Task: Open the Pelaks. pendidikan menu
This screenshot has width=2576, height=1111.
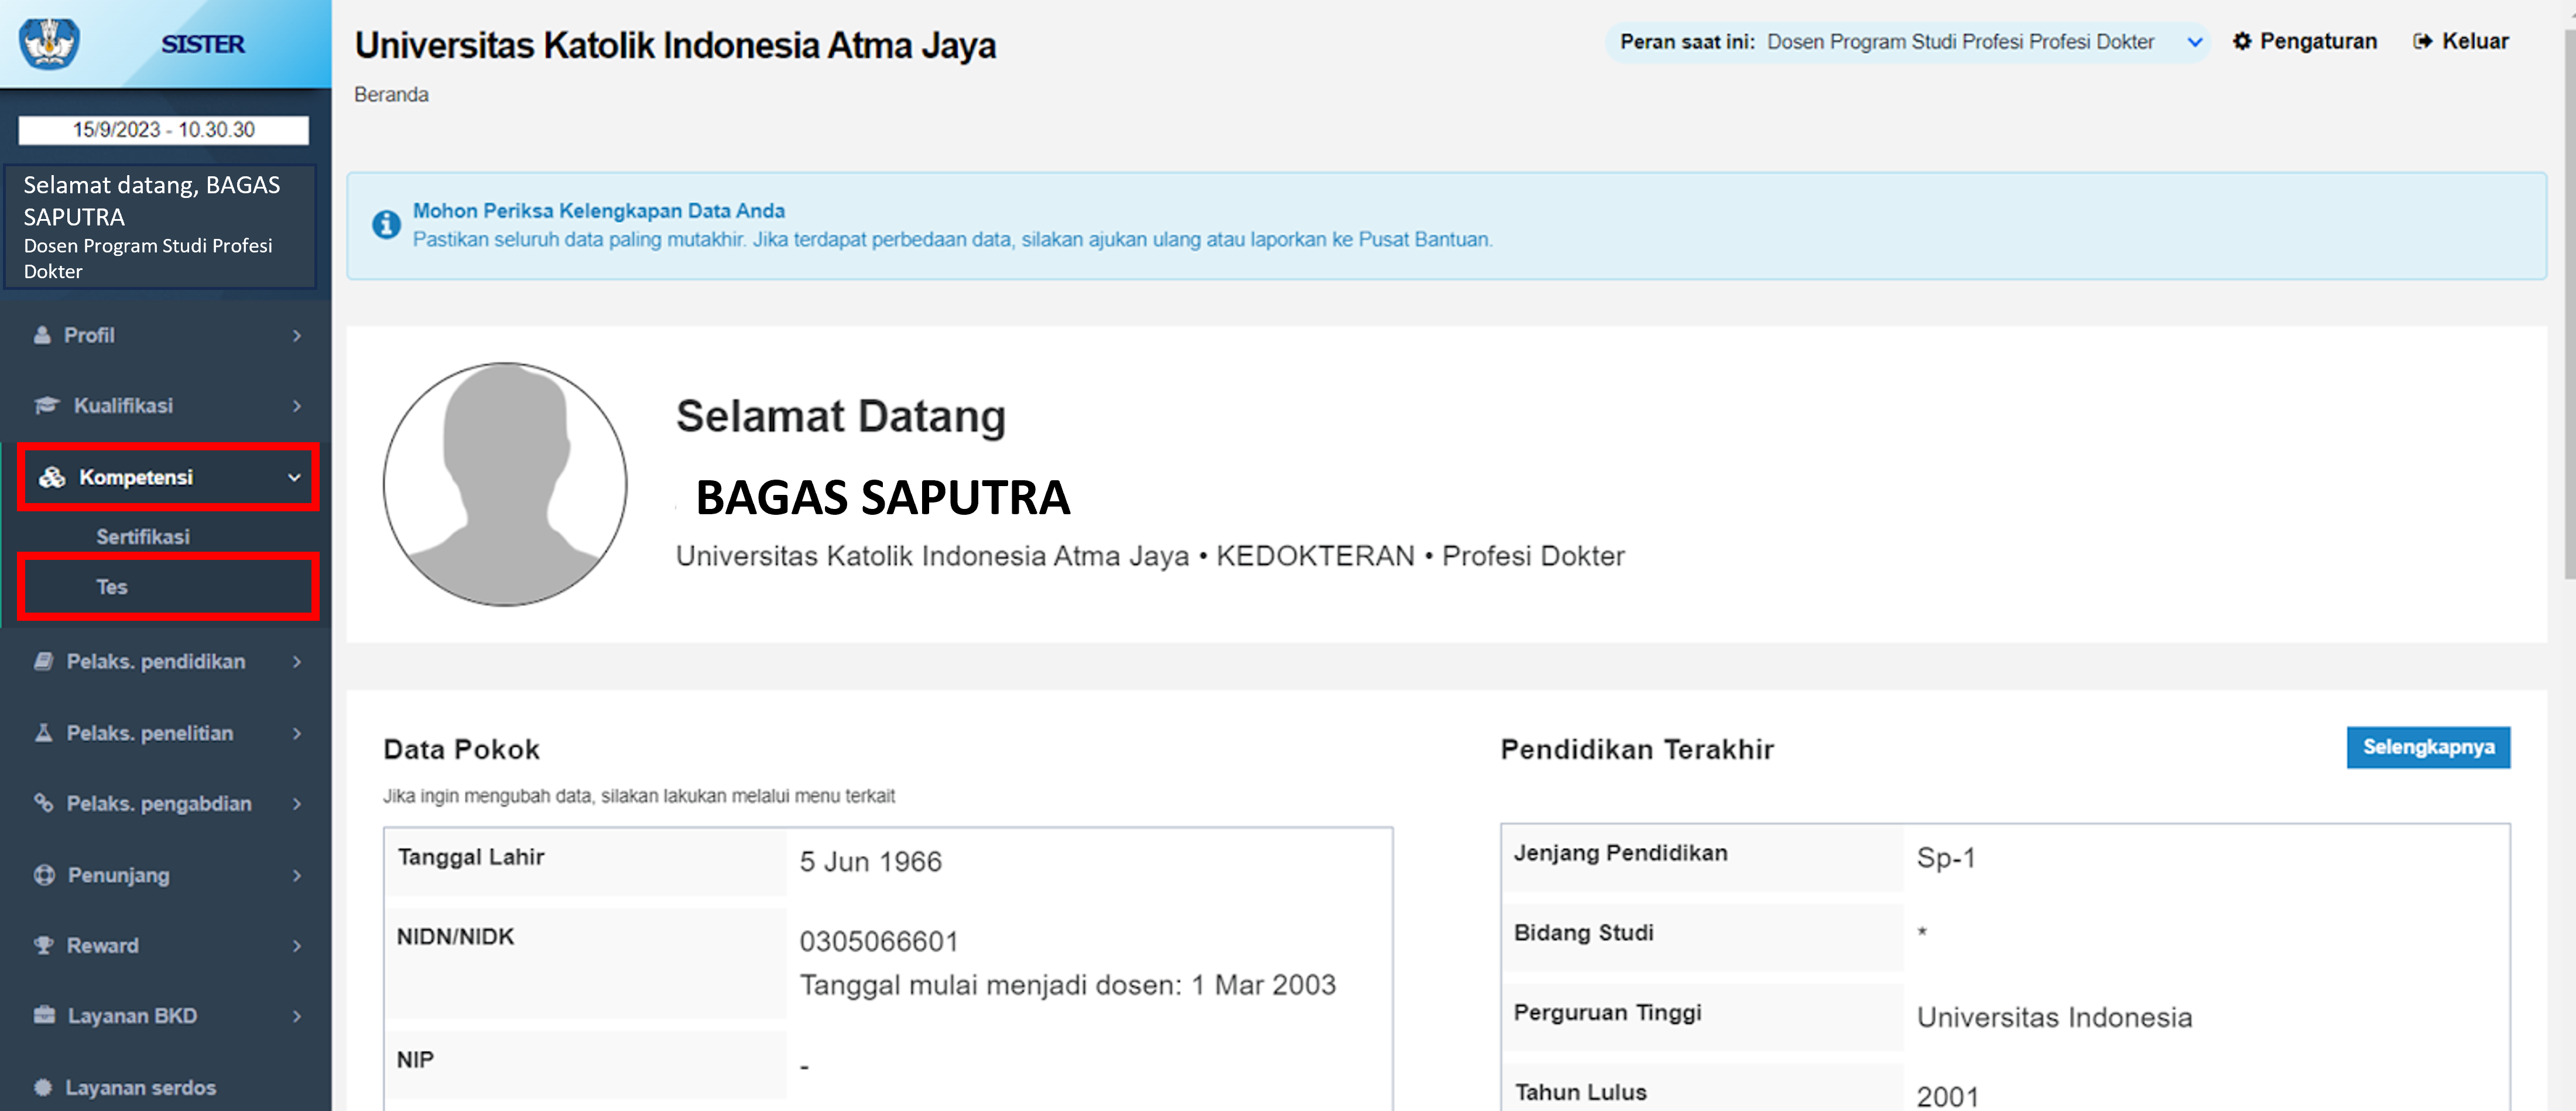Action: (x=166, y=661)
